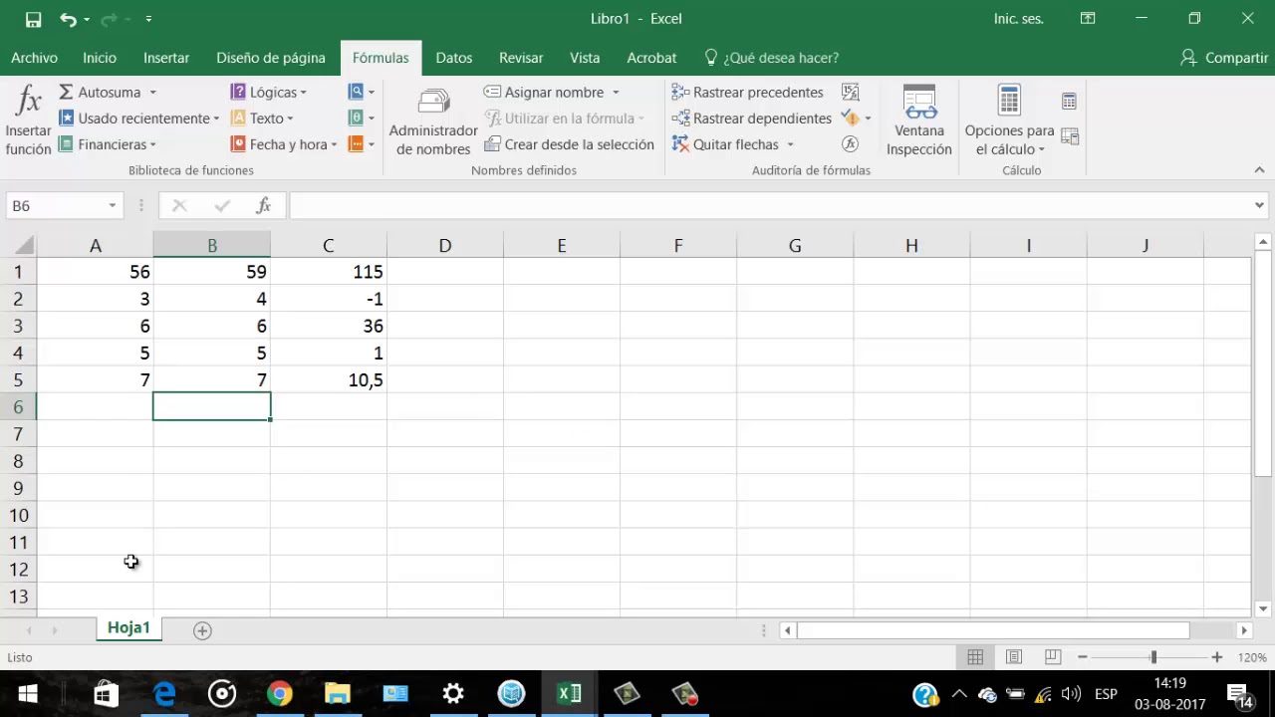The width and height of the screenshot is (1275, 717).
Task: Click the Compartir button
Action: 1223,58
